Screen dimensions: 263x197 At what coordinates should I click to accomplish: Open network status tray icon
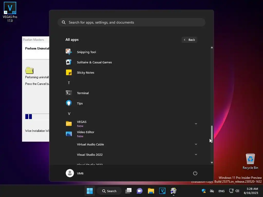231,191
